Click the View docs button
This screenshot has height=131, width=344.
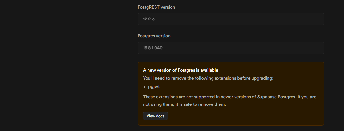[155, 116]
